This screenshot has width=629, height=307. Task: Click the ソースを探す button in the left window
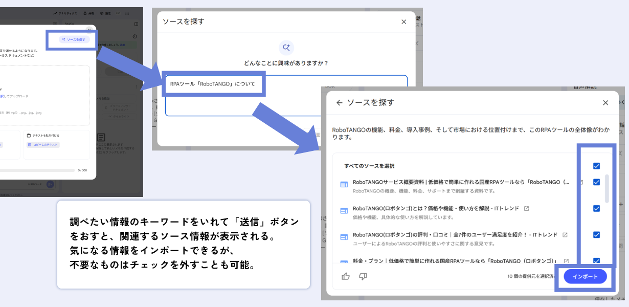[x=74, y=39]
